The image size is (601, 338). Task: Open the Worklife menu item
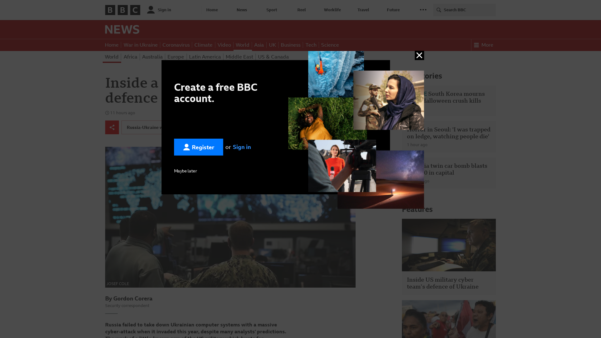tap(332, 10)
